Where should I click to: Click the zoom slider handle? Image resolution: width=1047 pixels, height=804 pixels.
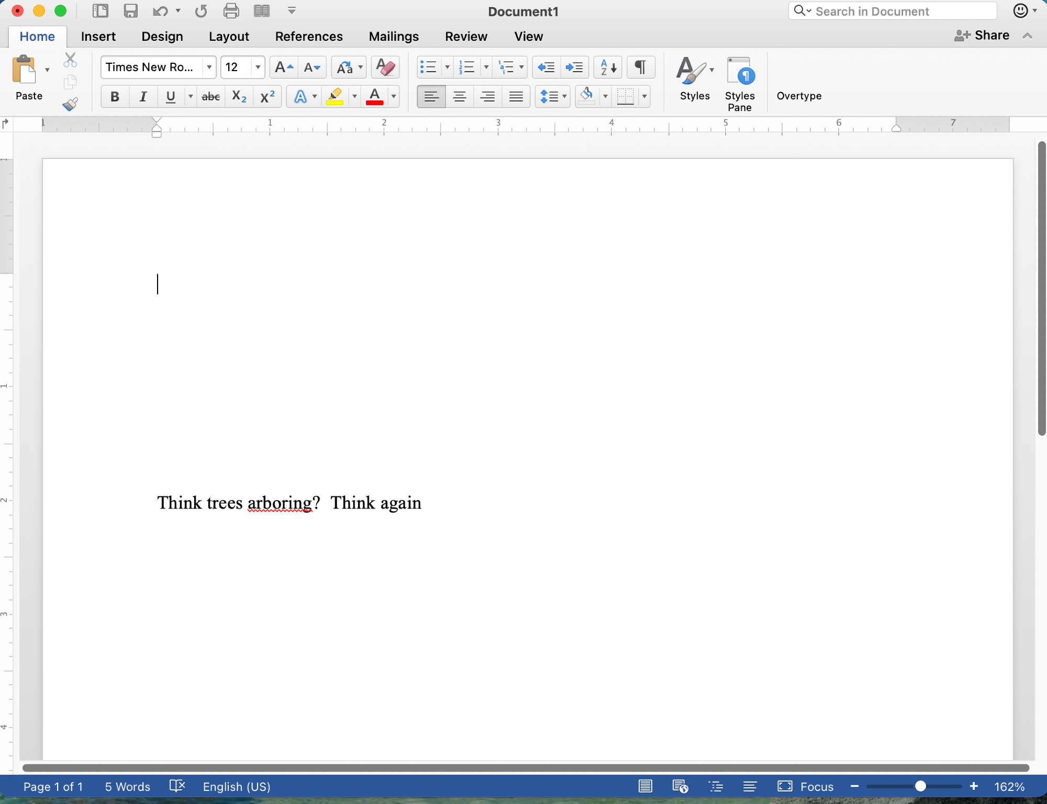point(920,786)
